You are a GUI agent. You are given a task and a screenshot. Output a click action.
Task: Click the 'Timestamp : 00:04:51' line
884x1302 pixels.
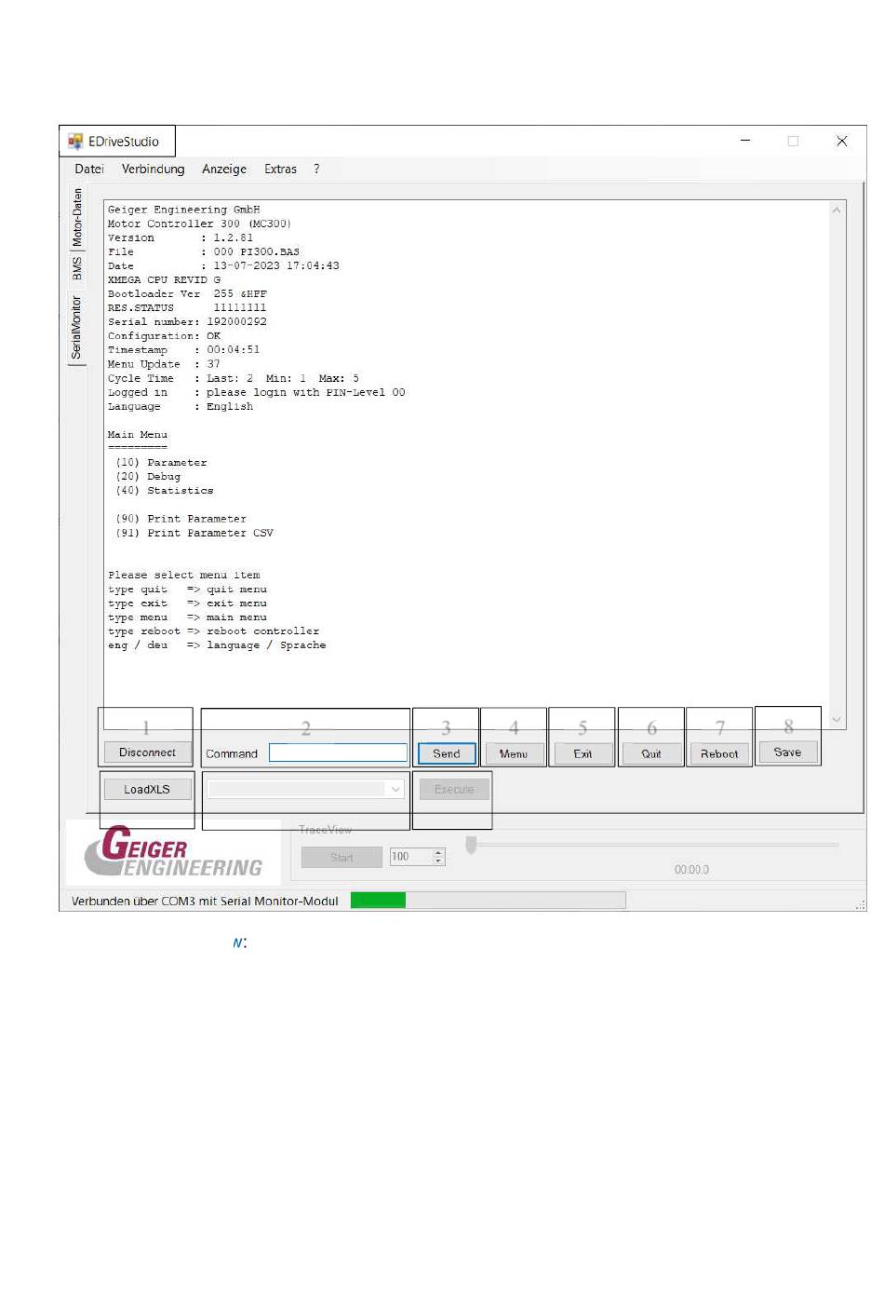[x=183, y=349]
